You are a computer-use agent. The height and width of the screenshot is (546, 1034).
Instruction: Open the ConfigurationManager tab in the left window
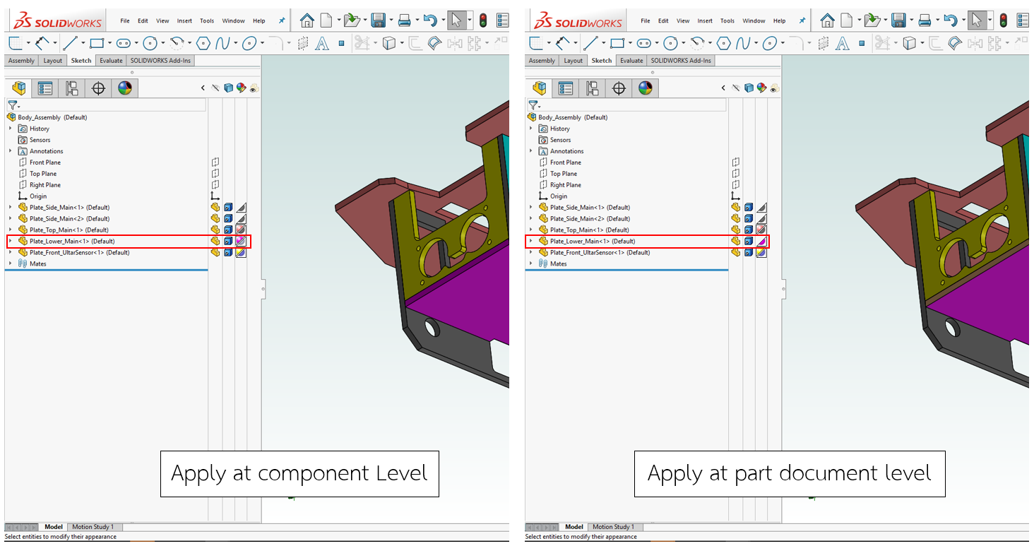pos(71,88)
